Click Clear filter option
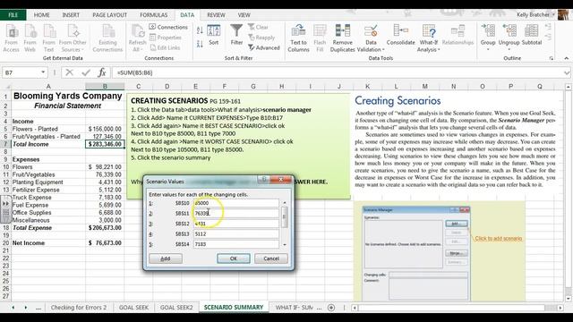The width and height of the screenshot is (573, 322). tap(258, 27)
